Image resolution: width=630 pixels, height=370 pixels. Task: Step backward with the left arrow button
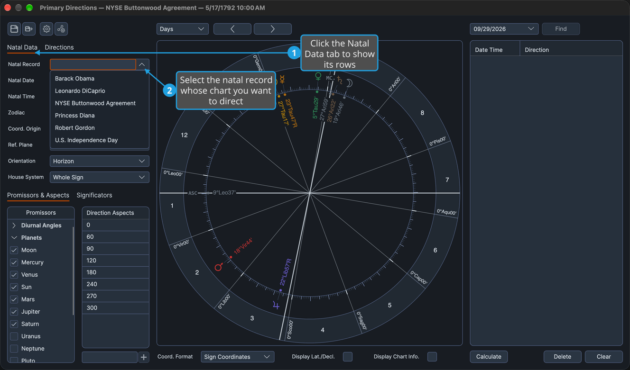232,29
